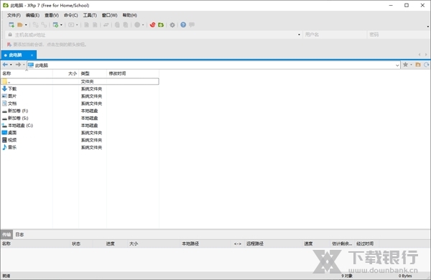
Task: Open the forward arrow history dropdown
Action: (24, 65)
